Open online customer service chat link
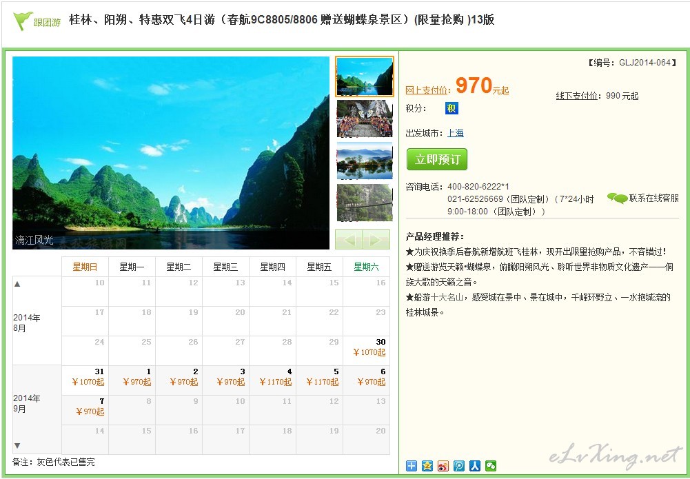This screenshot has width=690, height=479. [x=643, y=198]
